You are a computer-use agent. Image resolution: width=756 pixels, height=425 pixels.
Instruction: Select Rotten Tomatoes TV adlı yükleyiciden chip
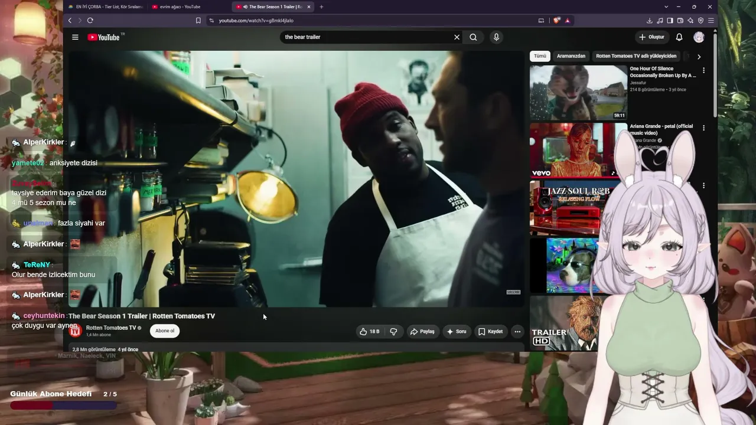tap(636, 56)
